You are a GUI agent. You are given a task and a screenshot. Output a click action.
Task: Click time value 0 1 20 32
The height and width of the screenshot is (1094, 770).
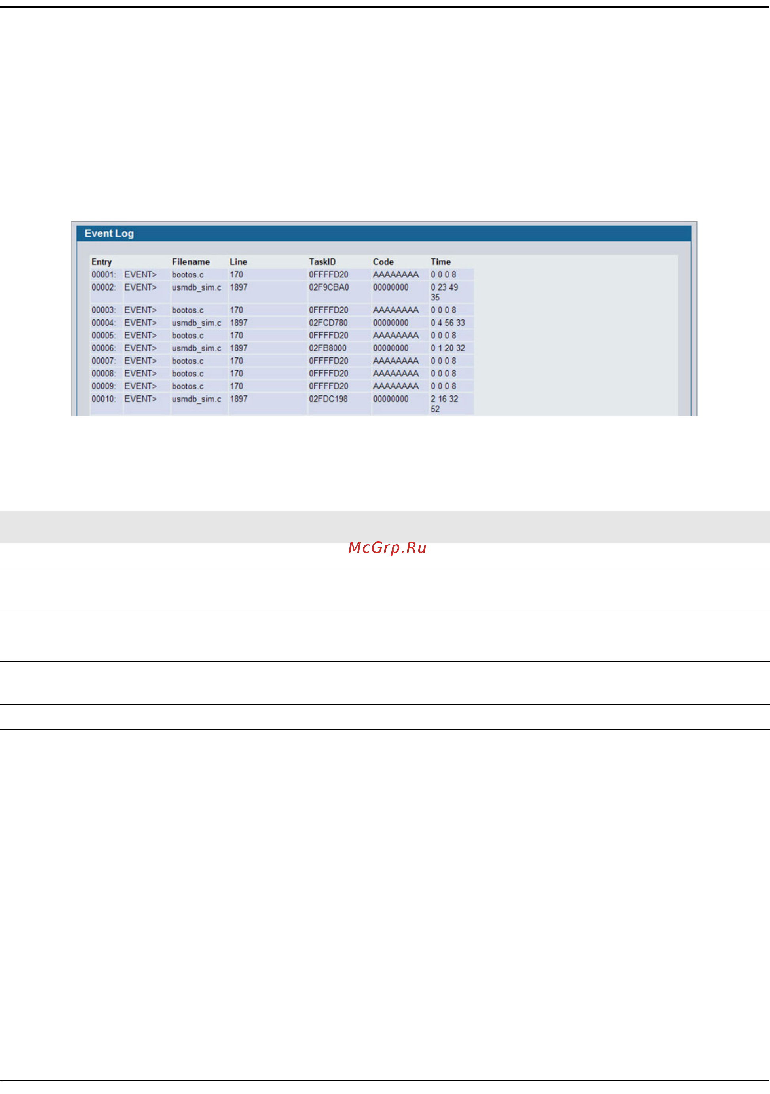(x=448, y=348)
